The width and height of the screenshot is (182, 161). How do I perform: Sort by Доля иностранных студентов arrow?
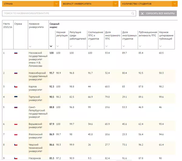click(x=123, y=46)
